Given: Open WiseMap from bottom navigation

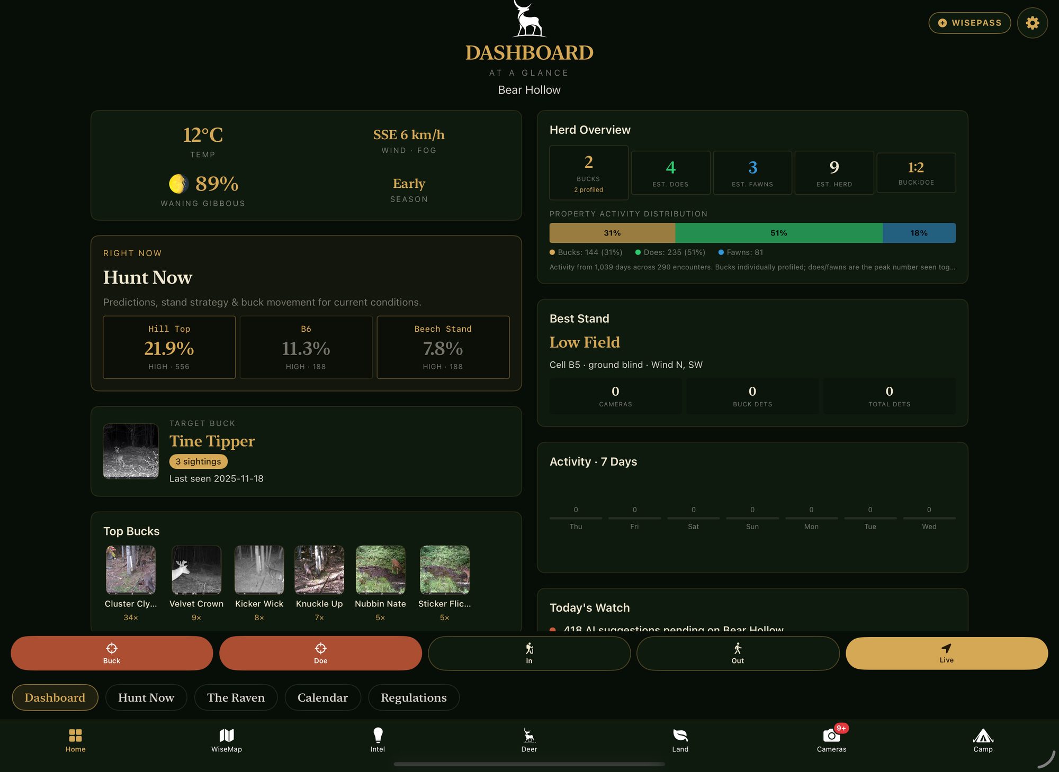Looking at the screenshot, I should (x=227, y=740).
